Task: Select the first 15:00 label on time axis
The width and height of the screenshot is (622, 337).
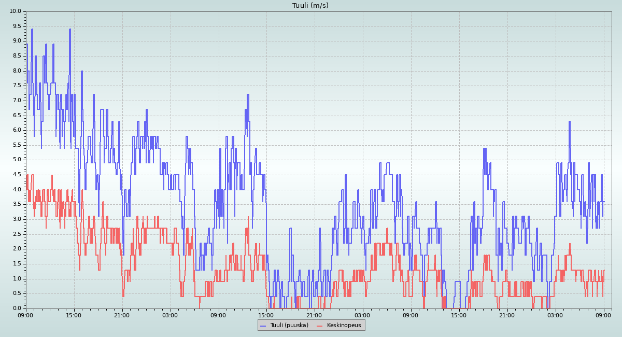Action: click(74, 315)
